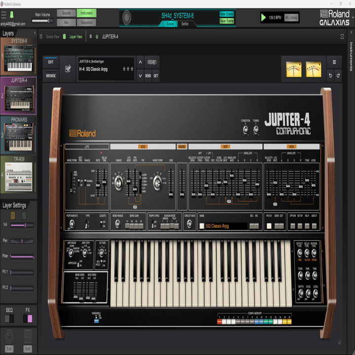This screenshot has width=355, height=355.
Task: Toggle the KEY HOLD switch
Action: click(x=102, y=263)
